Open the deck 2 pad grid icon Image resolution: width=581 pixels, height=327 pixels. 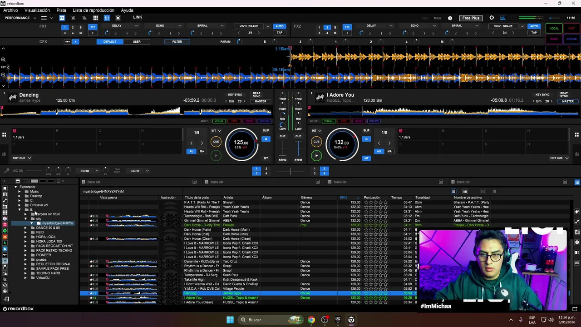[576, 134]
